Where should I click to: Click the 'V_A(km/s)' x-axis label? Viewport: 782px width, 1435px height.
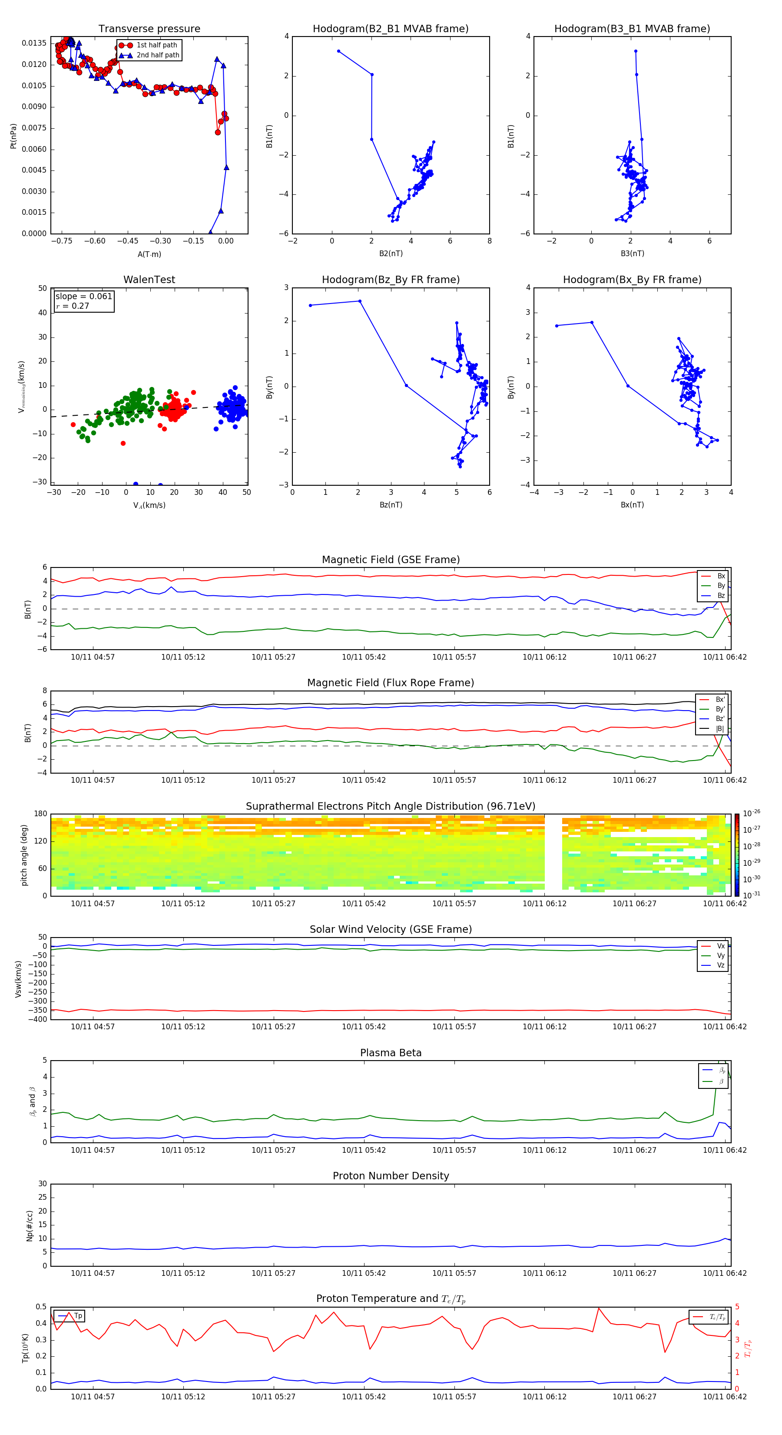click(149, 505)
